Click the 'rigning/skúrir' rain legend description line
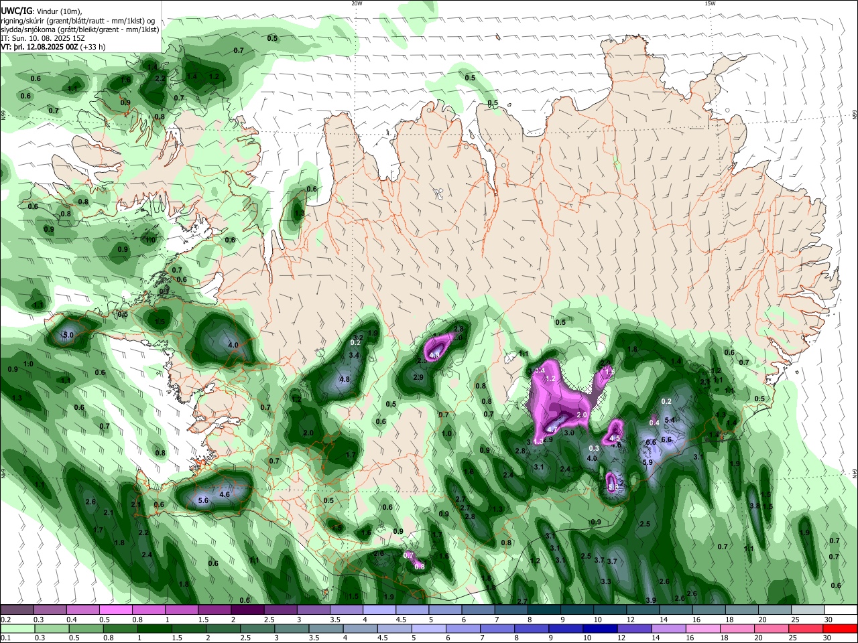858x643 pixels. tap(79, 21)
